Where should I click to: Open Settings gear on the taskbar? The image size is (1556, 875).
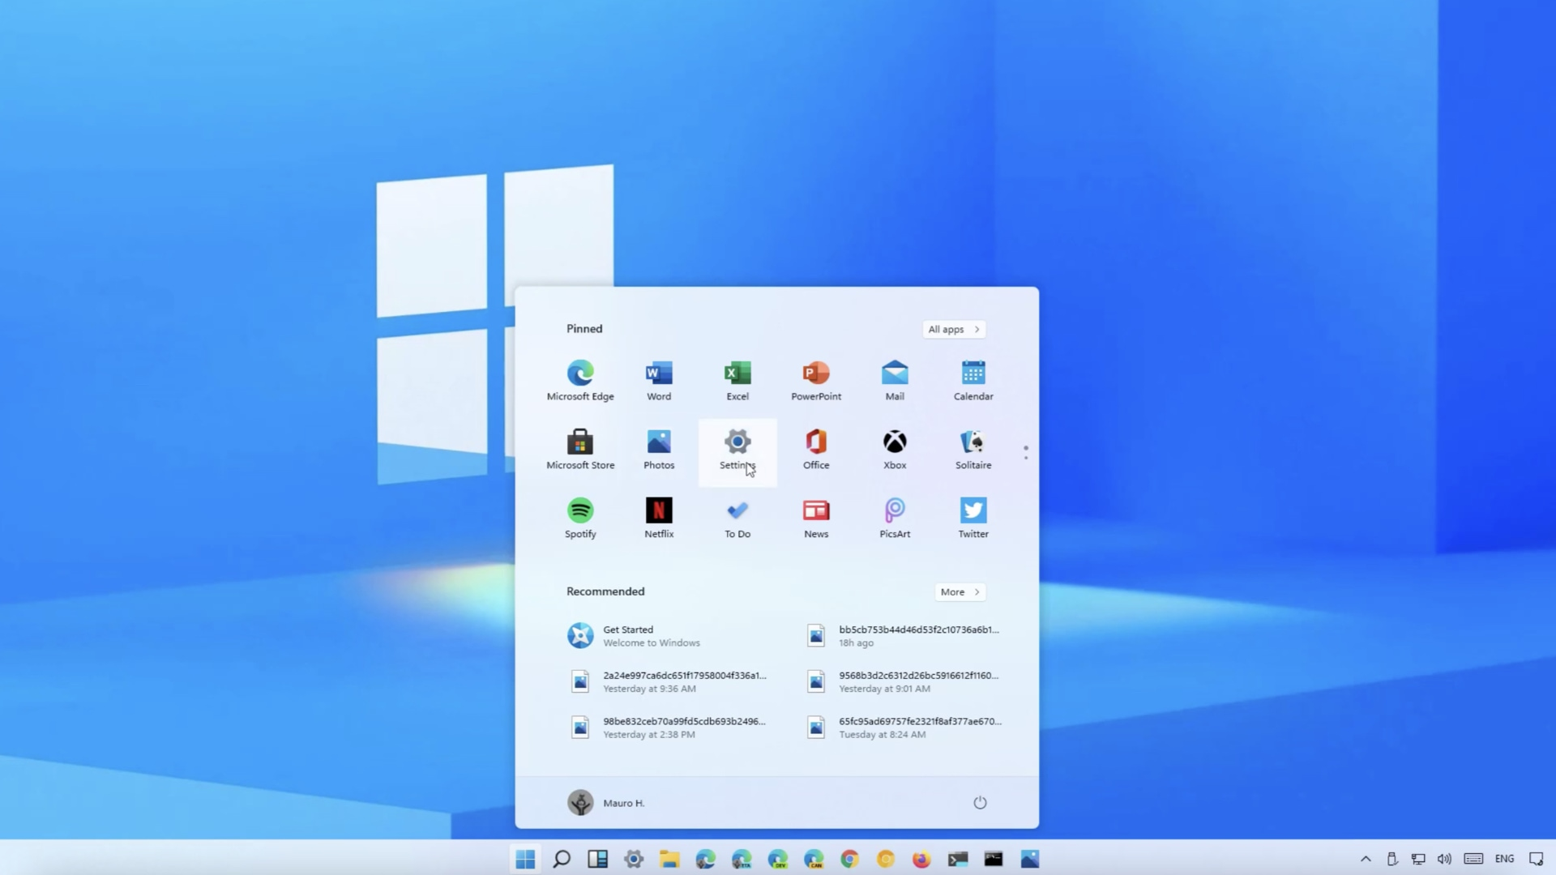(634, 859)
